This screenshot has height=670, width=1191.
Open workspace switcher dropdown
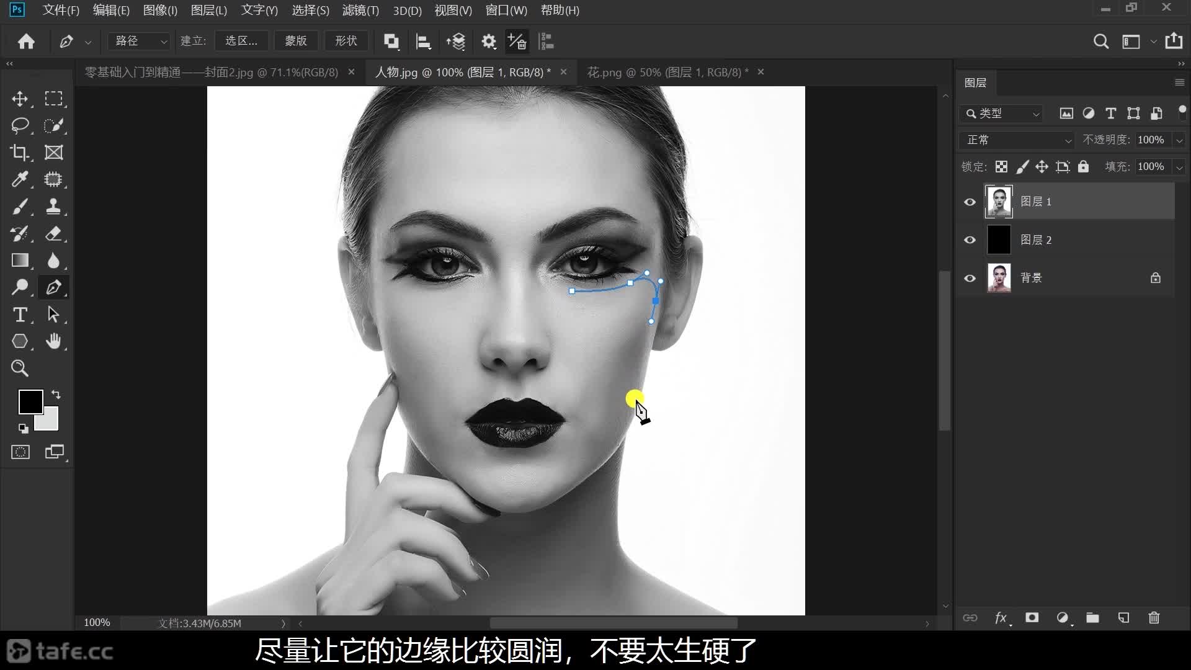point(1154,42)
